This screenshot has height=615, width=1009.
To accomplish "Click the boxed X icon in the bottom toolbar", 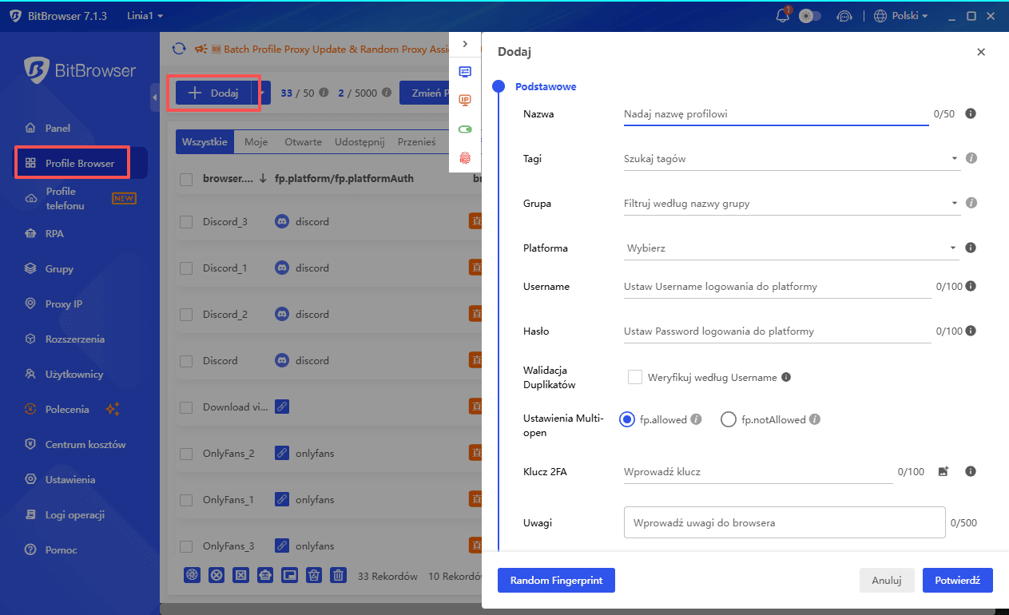I will point(240,575).
